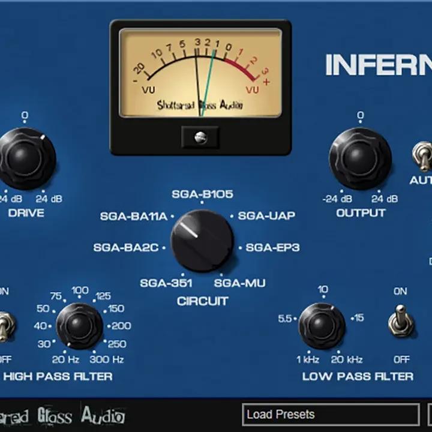Set high pass to 125 mark
Viewport: 432px width, 432px height.
[103, 296]
